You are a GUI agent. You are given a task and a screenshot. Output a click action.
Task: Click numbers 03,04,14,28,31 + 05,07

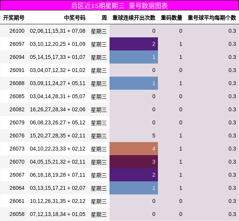[x=58, y=96]
